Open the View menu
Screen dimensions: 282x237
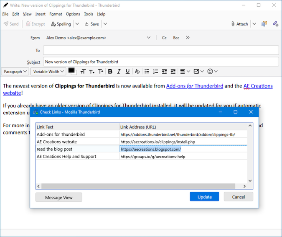(27, 14)
